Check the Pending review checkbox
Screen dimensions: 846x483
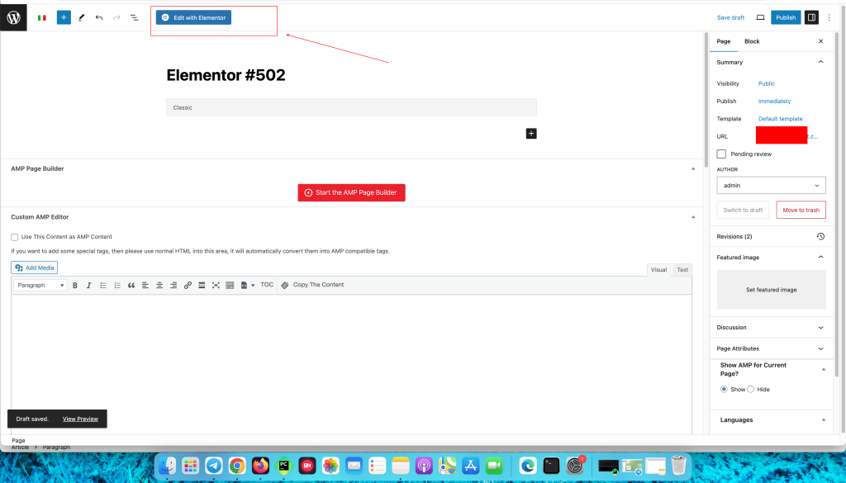click(x=721, y=154)
